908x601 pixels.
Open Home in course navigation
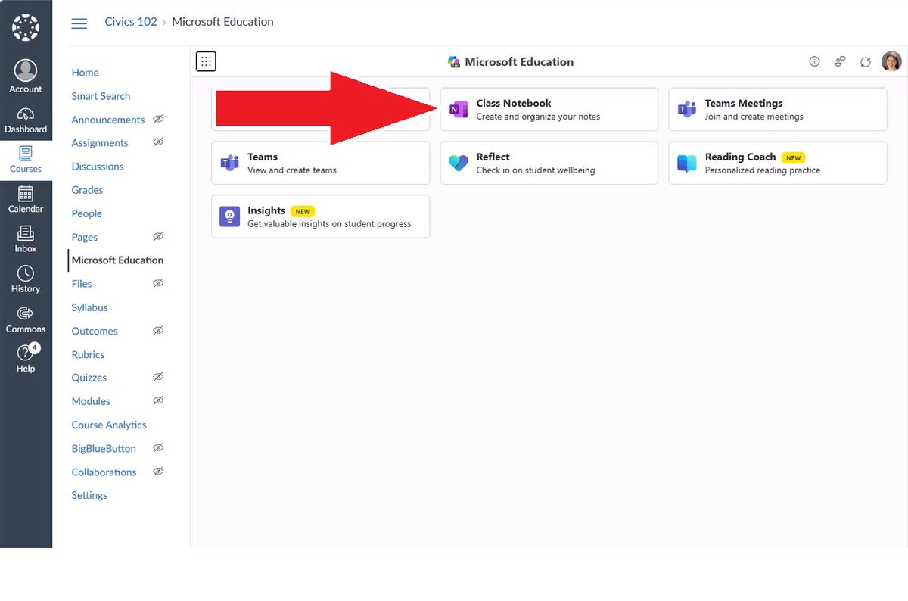pos(85,73)
